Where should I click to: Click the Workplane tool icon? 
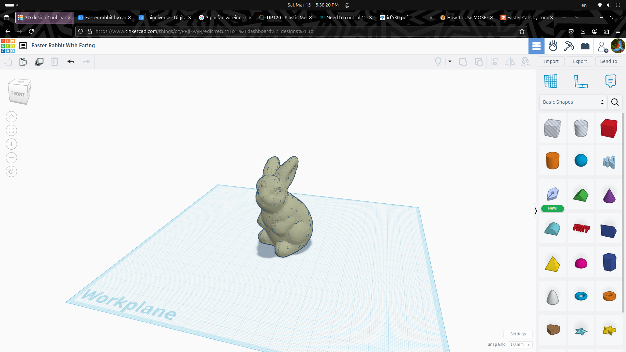coord(551,81)
